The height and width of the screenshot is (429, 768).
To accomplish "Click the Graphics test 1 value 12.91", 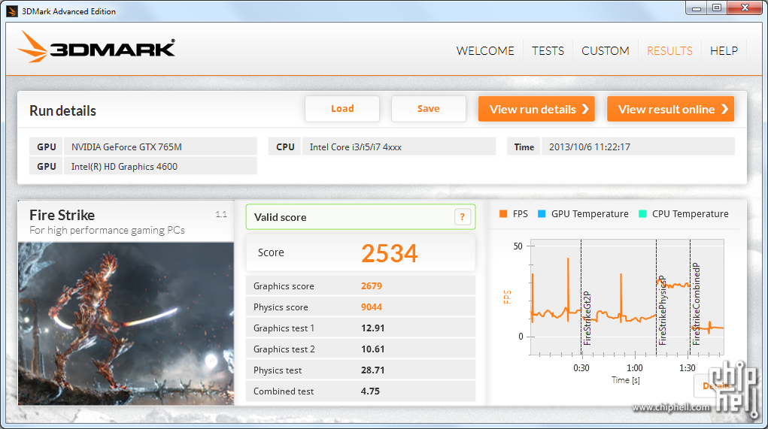I will (373, 328).
